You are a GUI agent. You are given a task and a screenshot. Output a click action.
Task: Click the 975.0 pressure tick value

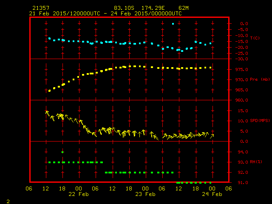click(x=242, y=70)
